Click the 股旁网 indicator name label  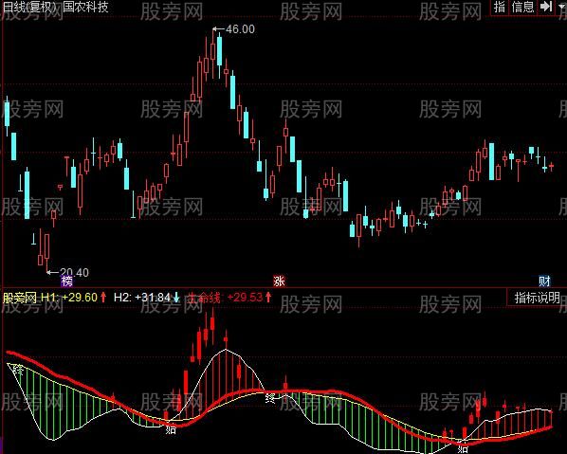[x=20, y=298]
